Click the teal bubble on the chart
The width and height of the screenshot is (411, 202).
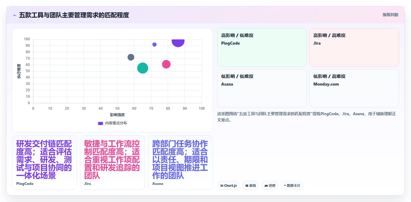pyautogui.click(x=143, y=68)
